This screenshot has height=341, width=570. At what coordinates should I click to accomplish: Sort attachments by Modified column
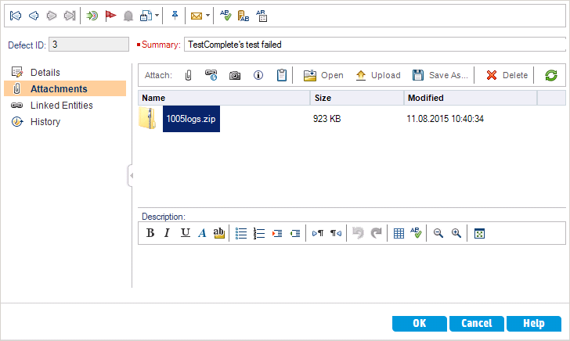pos(471,98)
